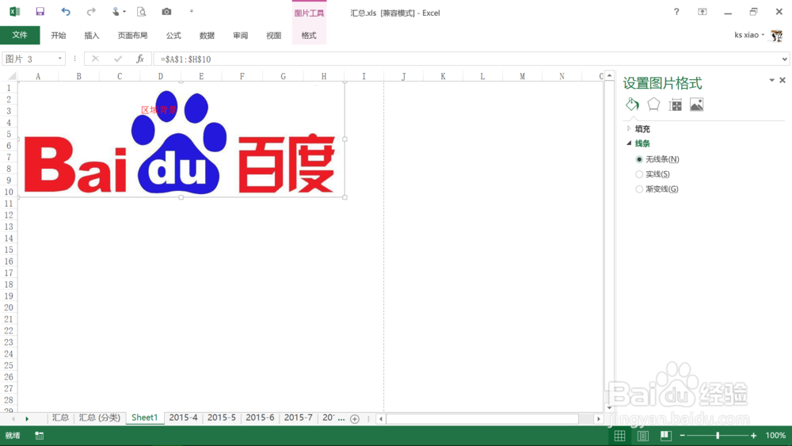Switch to the 开始 tab

click(x=59, y=36)
